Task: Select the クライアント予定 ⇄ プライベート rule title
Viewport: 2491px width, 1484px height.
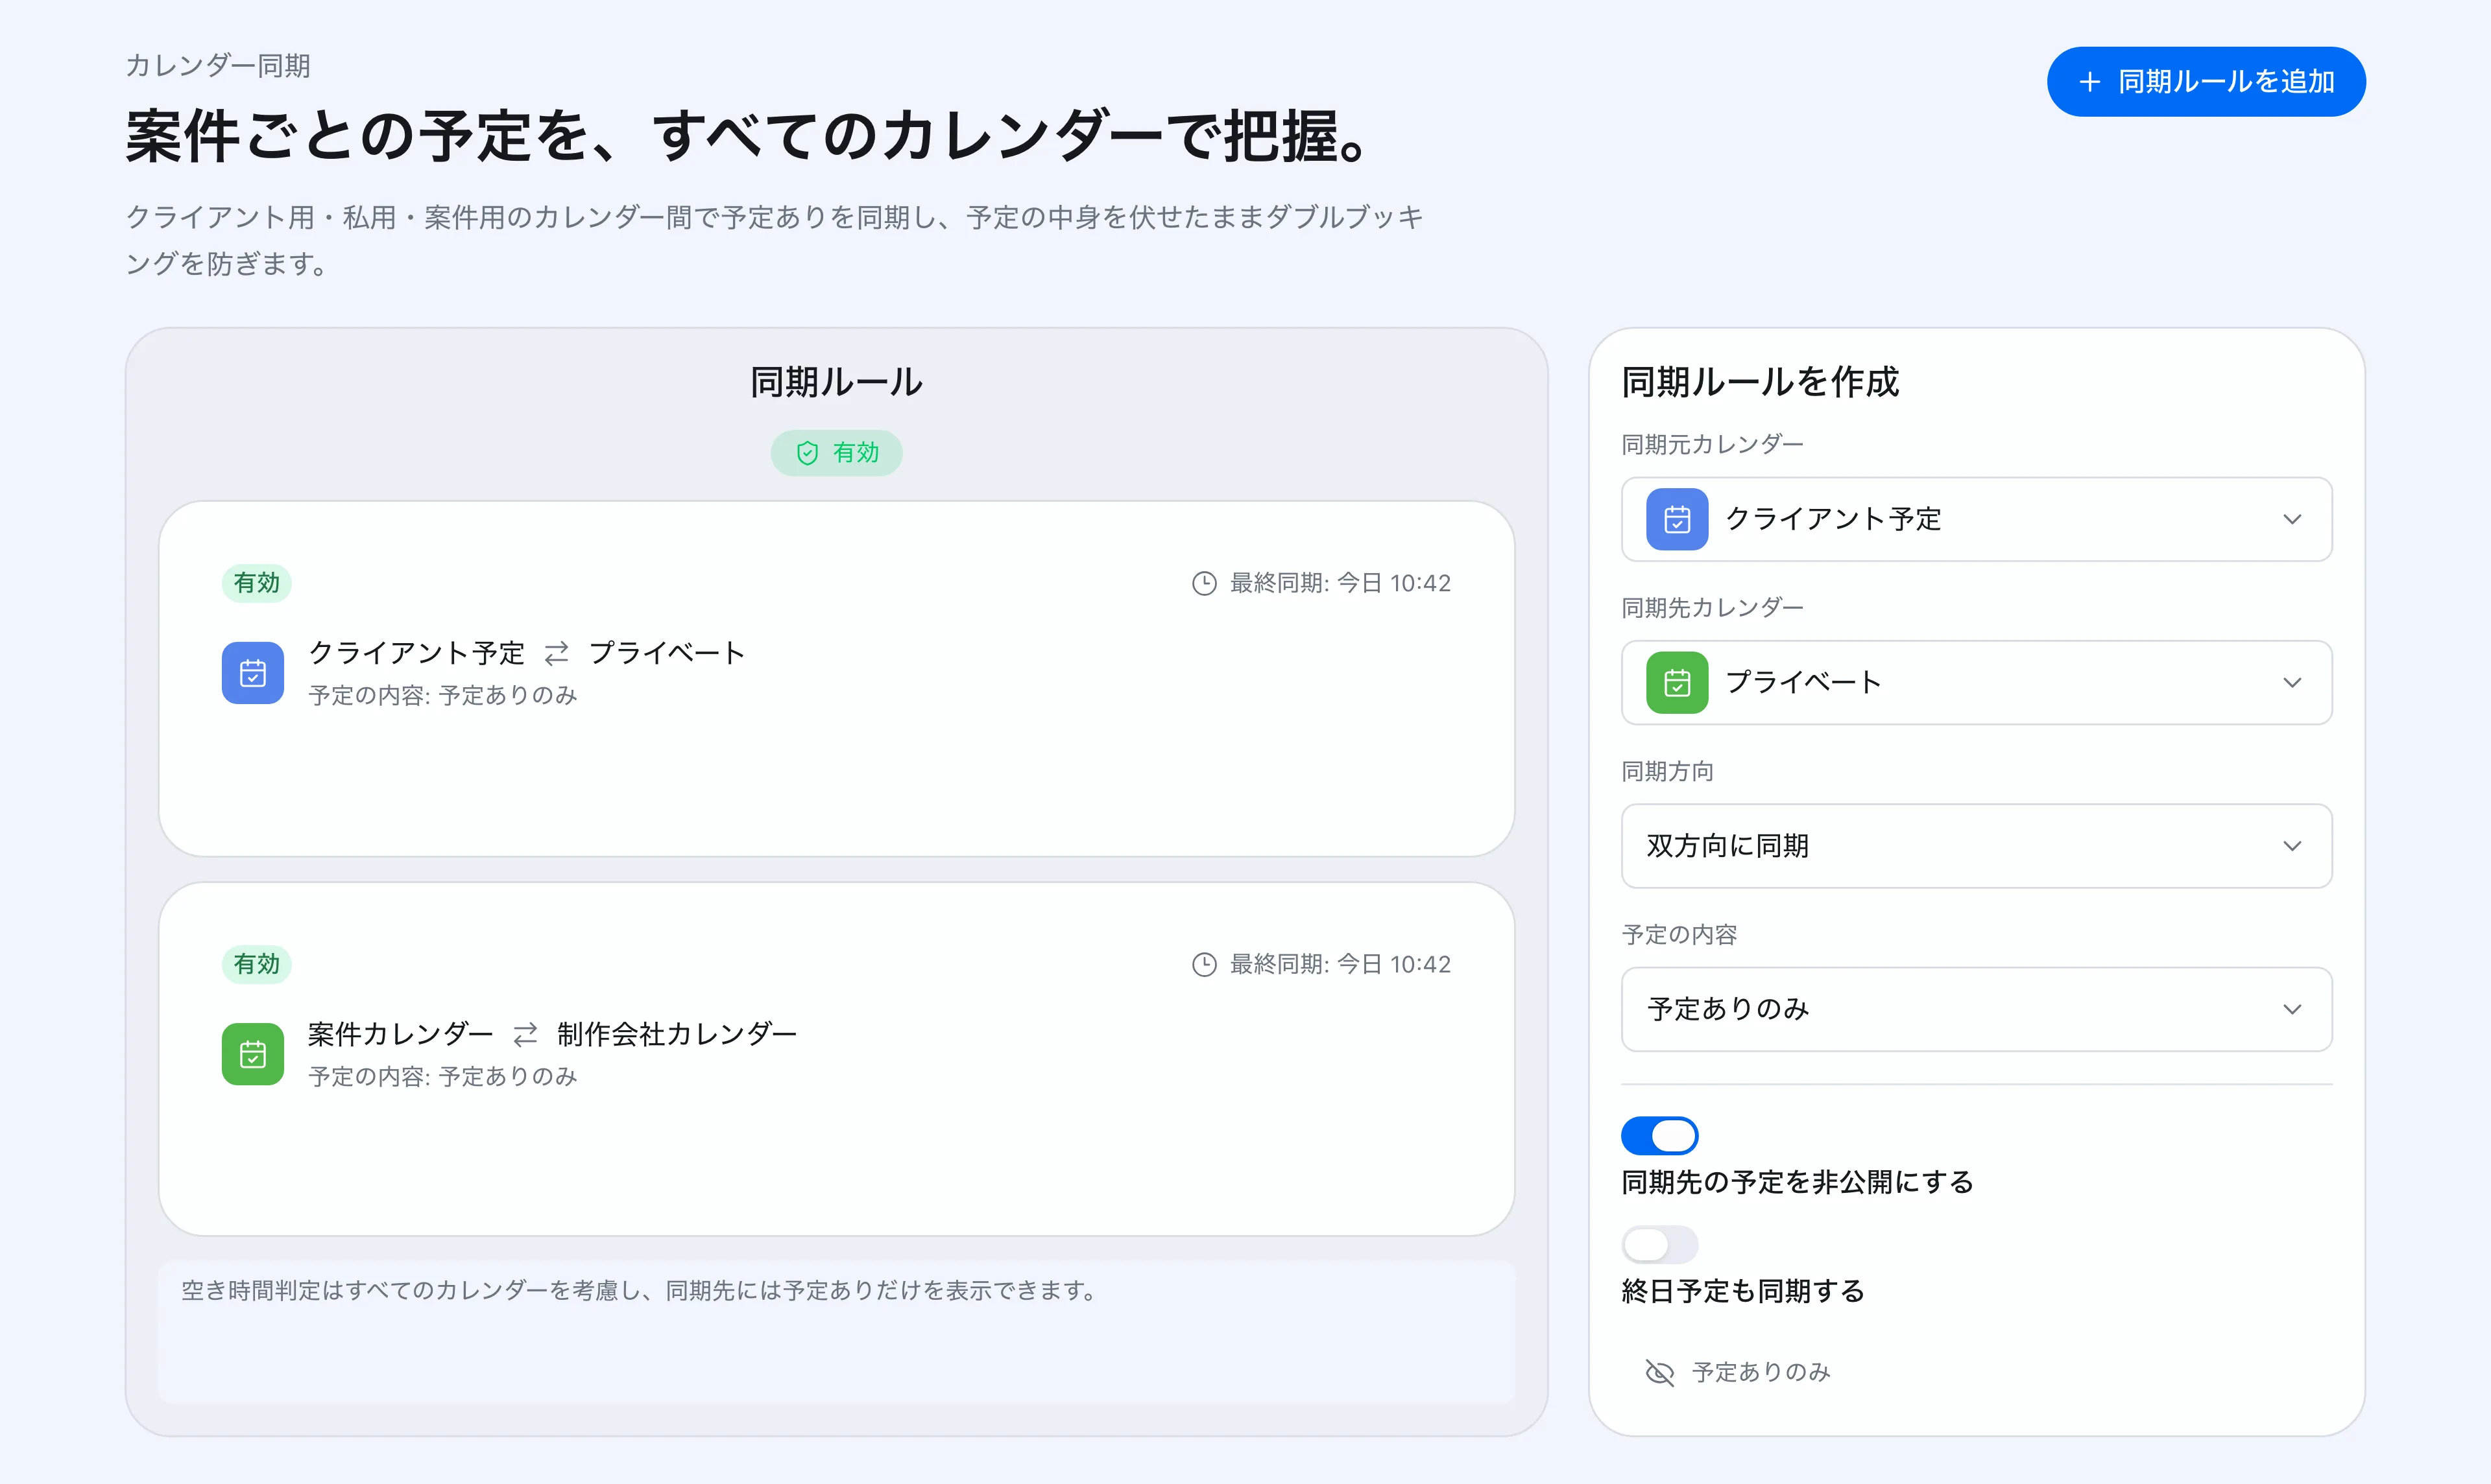Action: 526,654
